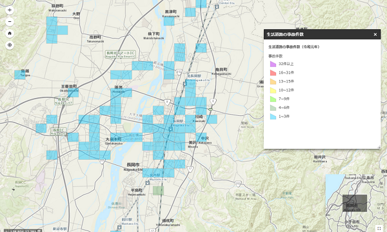This screenshot has height=232, width=387.
Task: Click the Maekawa Station train icon
Action: coord(119,227)
